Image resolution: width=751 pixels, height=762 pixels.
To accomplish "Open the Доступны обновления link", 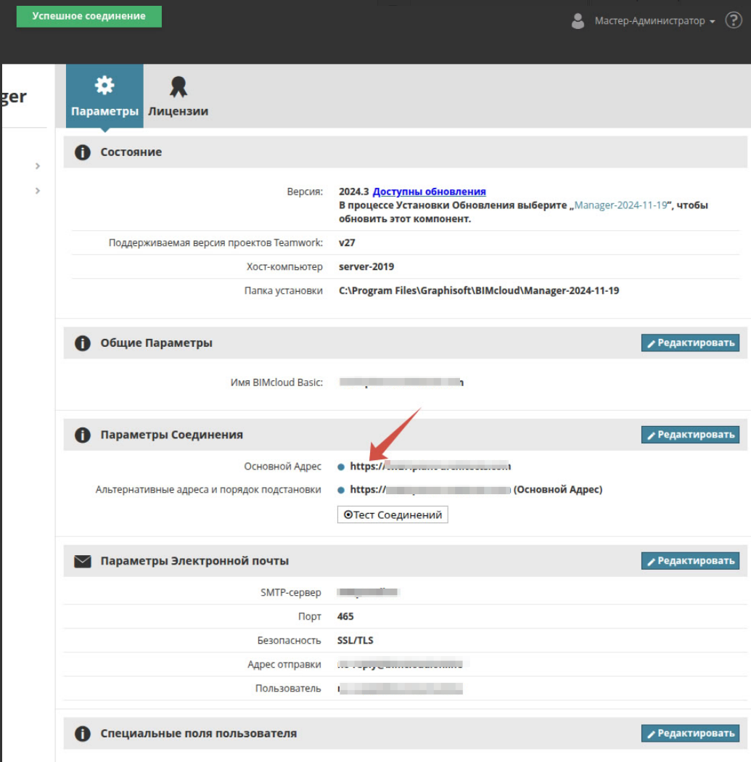I will coord(429,192).
